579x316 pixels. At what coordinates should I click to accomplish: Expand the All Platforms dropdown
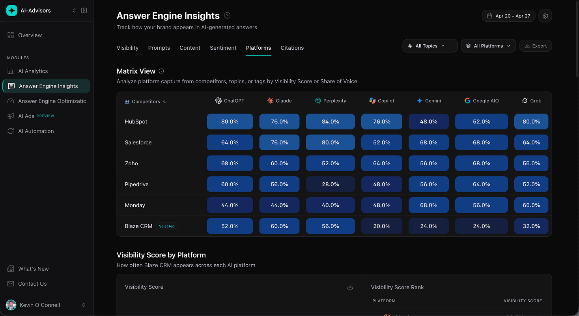[x=488, y=46]
